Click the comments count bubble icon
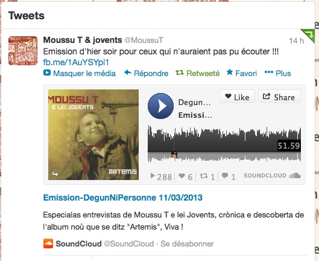Screen dimensions: 319x261 (225, 176)
